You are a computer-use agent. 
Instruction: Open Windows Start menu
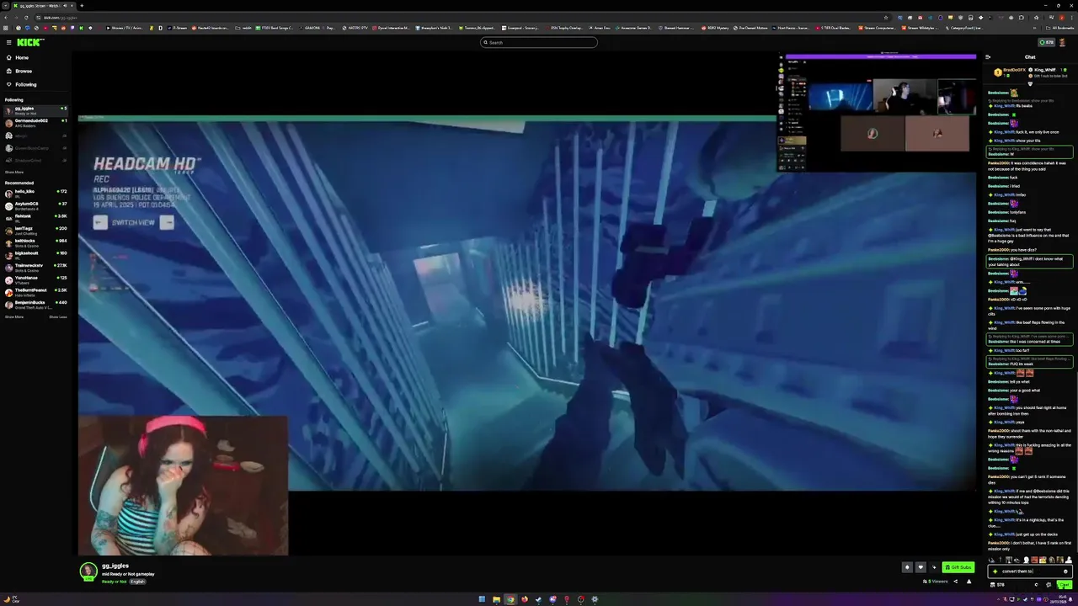tap(482, 599)
